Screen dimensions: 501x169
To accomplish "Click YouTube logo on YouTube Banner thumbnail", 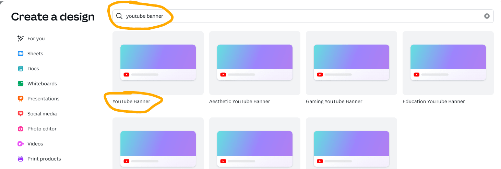I will click(127, 74).
